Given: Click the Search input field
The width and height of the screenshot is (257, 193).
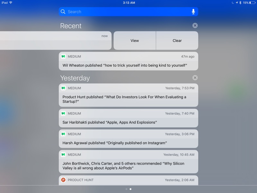Looking at the screenshot, I should 128,12.
